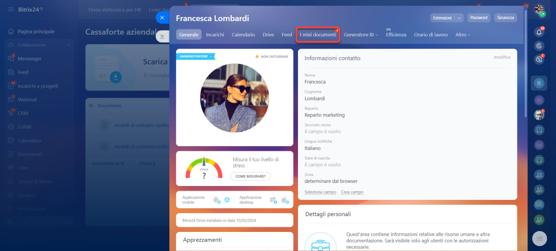Click the Bitrix24 Drive installato text
Screen dimensions: 556x251
pyautogui.click(x=219, y=220)
